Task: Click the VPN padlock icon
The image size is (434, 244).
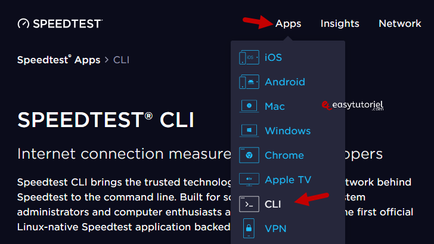Action: 249,228
